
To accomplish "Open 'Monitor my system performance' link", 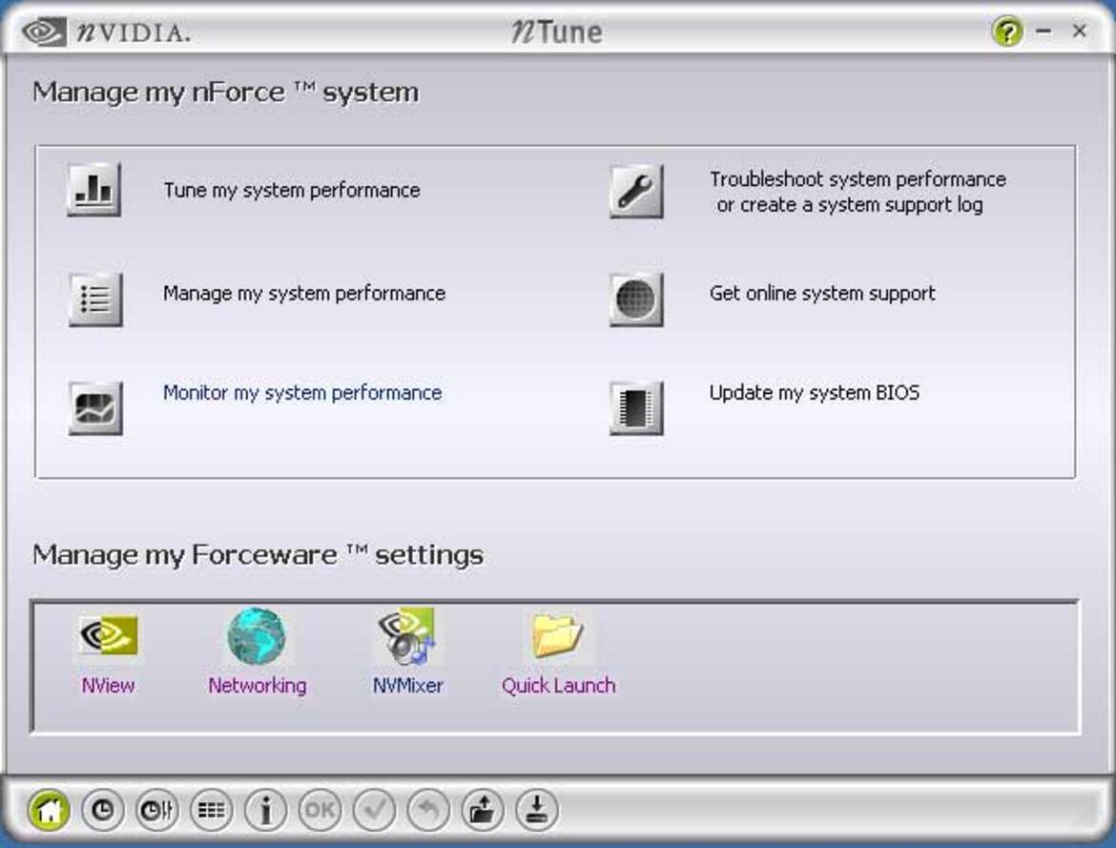I will 302,393.
